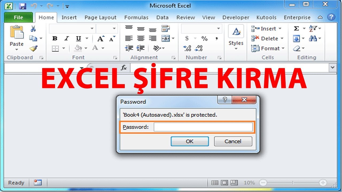Click the Copy icon in Clipboard group
Image resolution: width=342 pixels, height=192 pixels.
coord(33,38)
